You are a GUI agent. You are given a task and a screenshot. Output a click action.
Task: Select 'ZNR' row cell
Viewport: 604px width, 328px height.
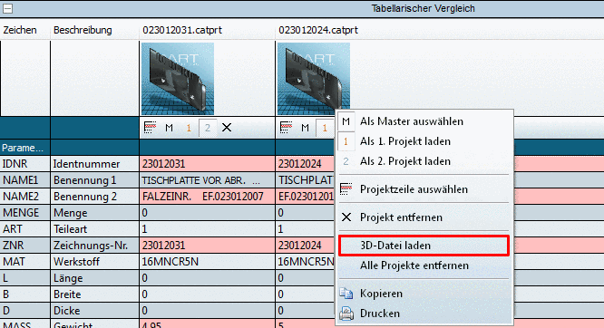click(25, 246)
